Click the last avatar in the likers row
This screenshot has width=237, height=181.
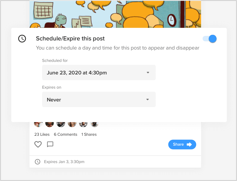point(94,124)
